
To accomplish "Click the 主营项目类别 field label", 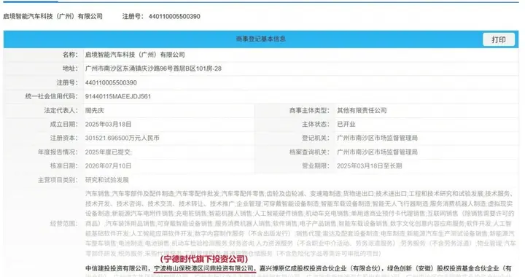I will tap(58, 180).
